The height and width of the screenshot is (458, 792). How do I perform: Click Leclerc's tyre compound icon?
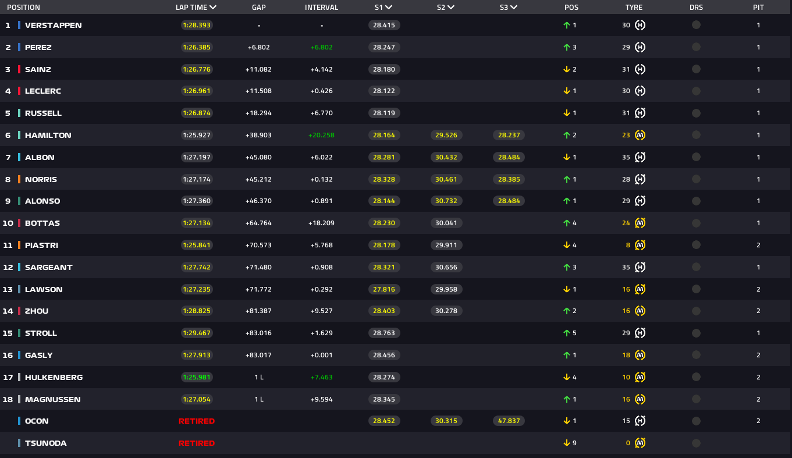coord(640,91)
